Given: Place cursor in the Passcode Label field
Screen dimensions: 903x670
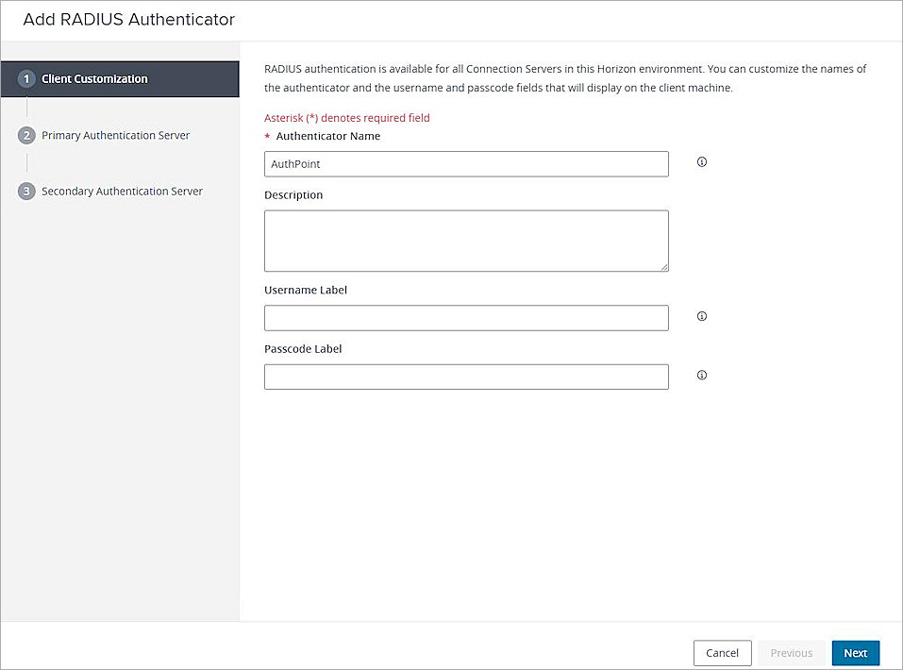Looking at the screenshot, I should click(466, 376).
